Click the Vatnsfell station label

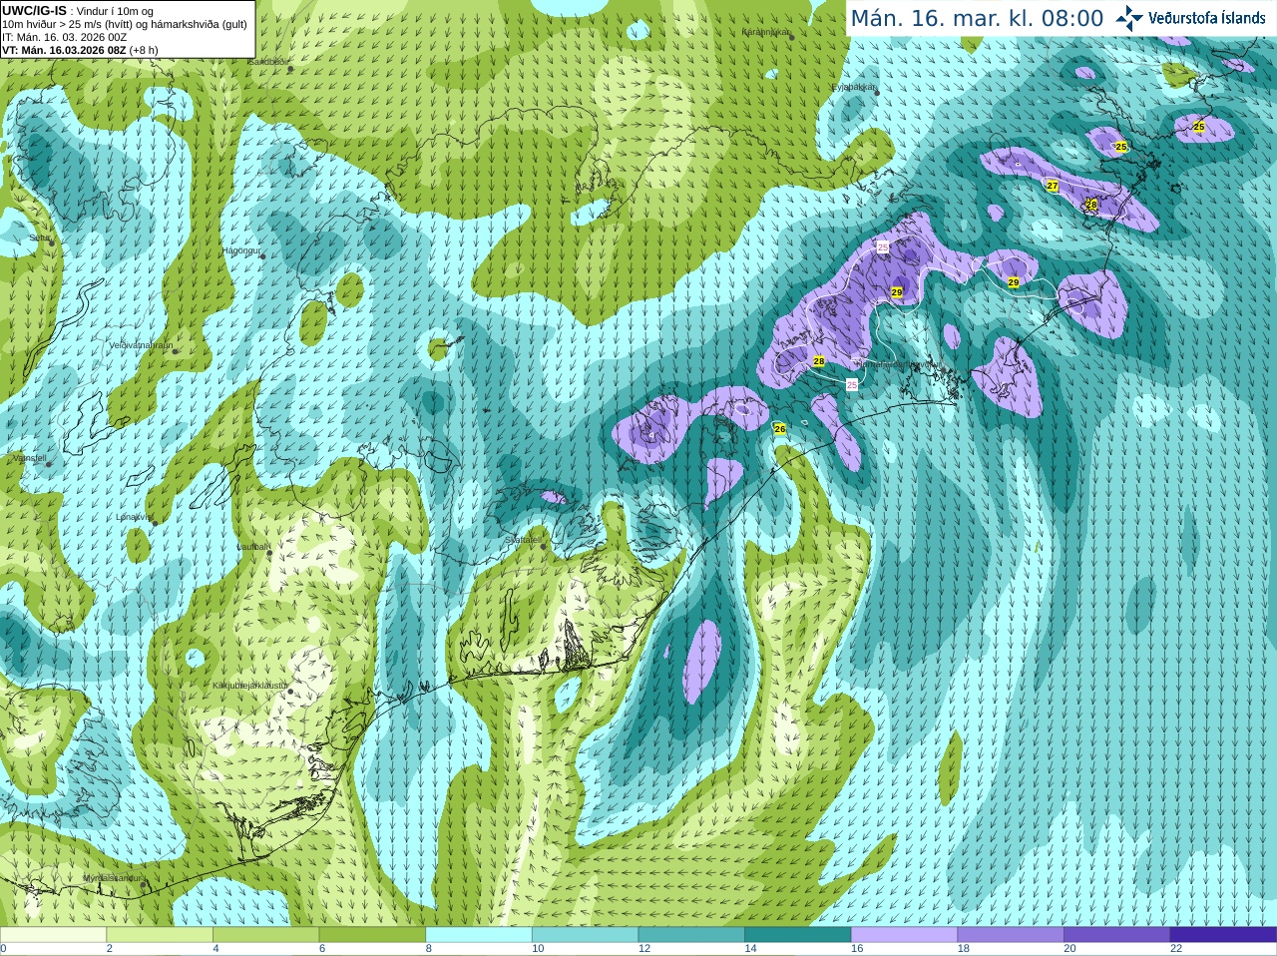(29, 458)
